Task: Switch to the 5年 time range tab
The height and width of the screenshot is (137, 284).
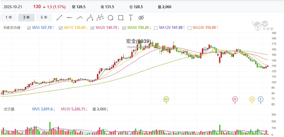Action: pyautogui.click(x=44, y=18)
